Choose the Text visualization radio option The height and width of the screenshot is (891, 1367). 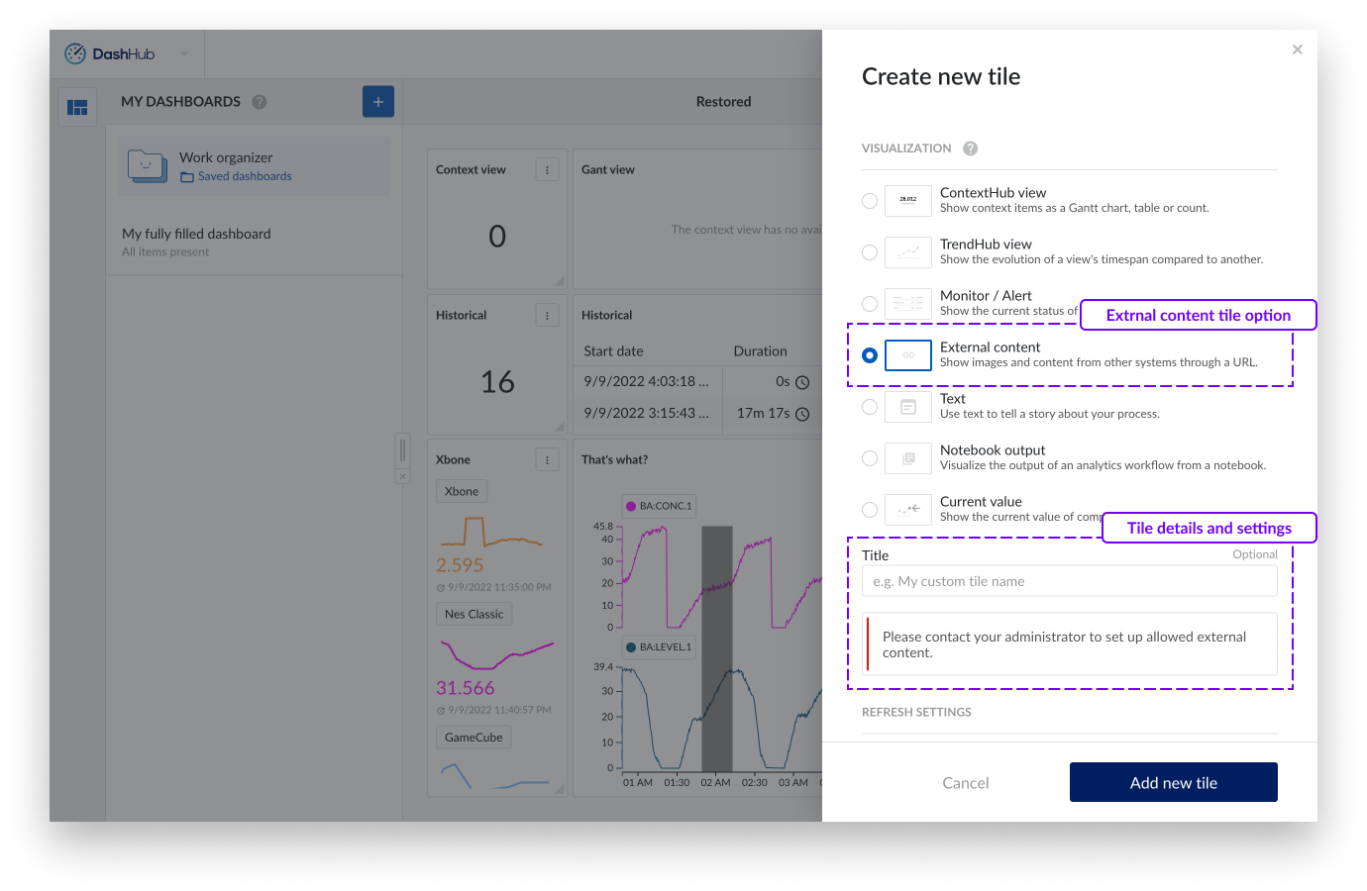tap(870, 407)
